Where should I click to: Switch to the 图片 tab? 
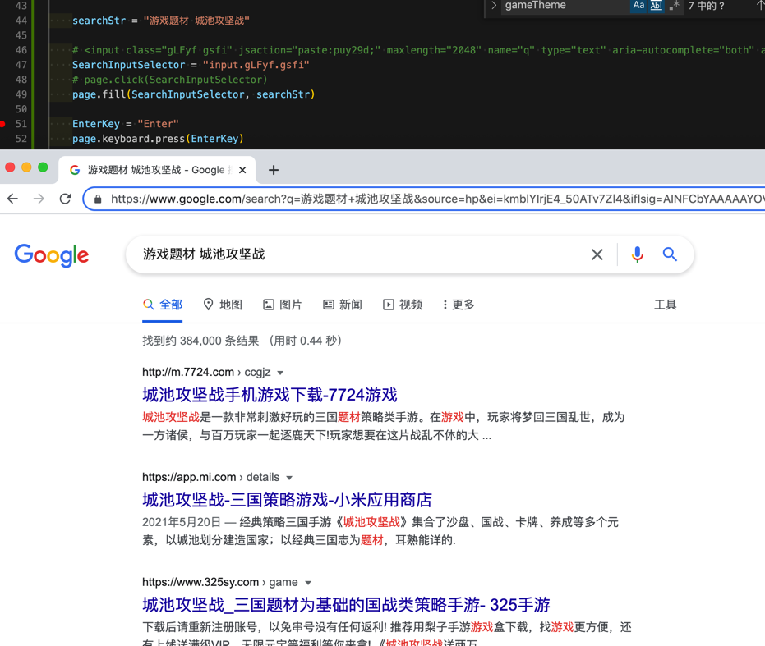(283, 305)
